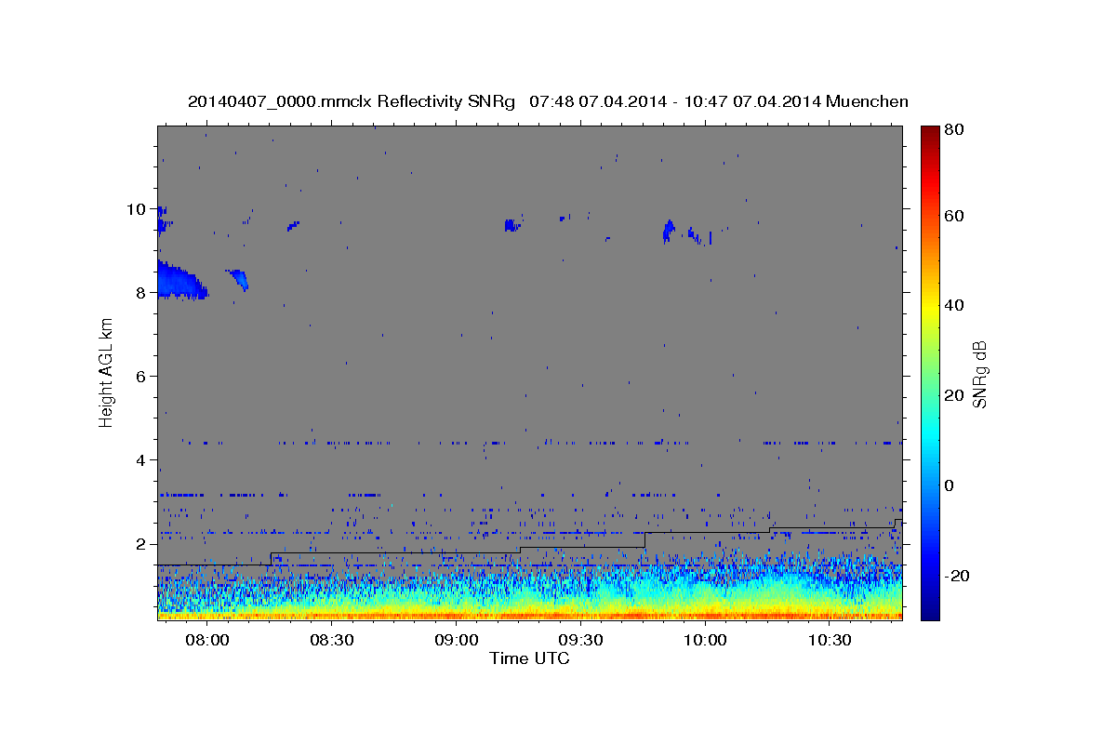Click the 08:00 time tick label
This screenshot has width=1116, height=744.
coord(207,641)
